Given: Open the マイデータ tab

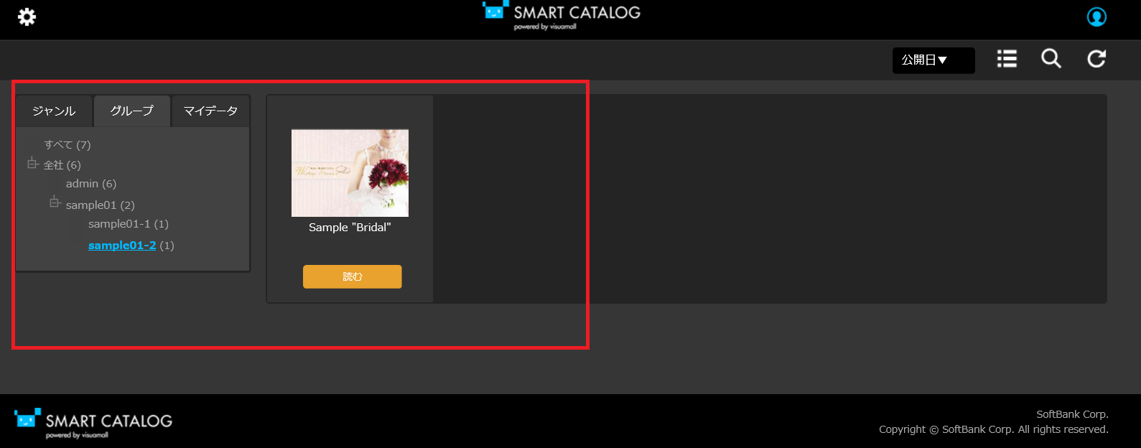Looking at the screenshot, I should (210, 111).
